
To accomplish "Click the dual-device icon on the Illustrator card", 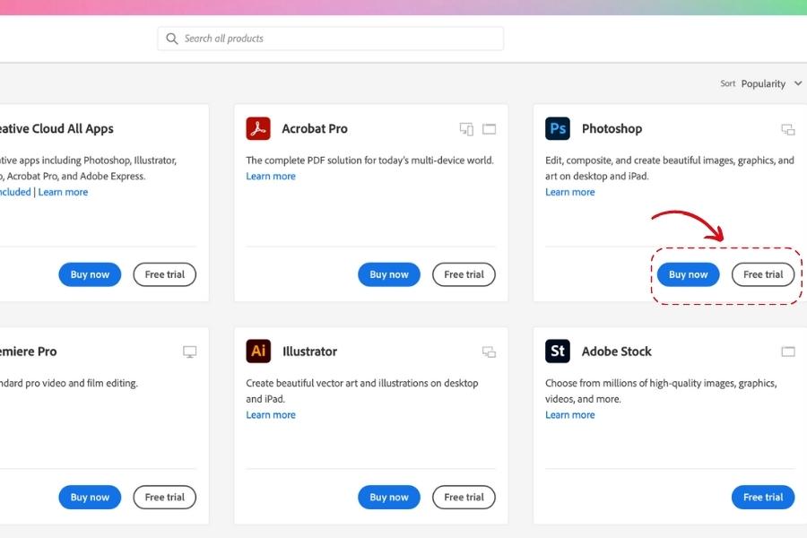I will tap(489, 351).
